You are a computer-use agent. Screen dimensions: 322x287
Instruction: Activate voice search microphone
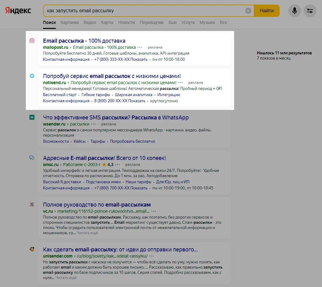[294, 11]
